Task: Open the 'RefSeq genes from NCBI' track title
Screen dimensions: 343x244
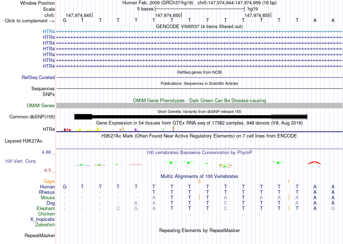Action: click(199, 72)
